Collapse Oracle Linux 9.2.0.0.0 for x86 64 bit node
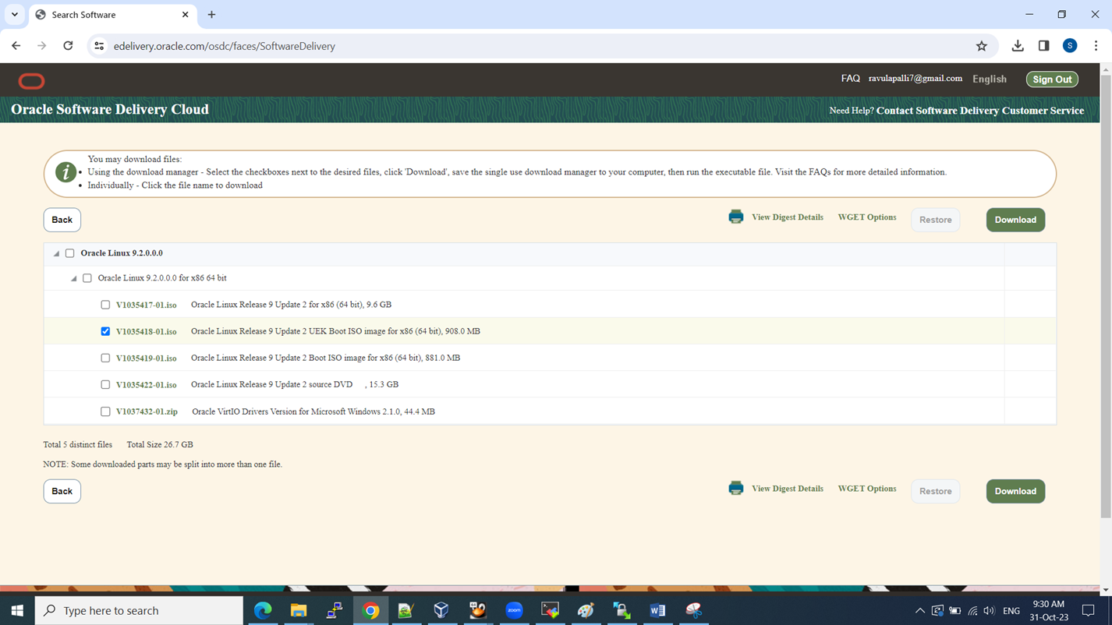The height and width of the screenshot is (625, 1112). pos(74,278)
